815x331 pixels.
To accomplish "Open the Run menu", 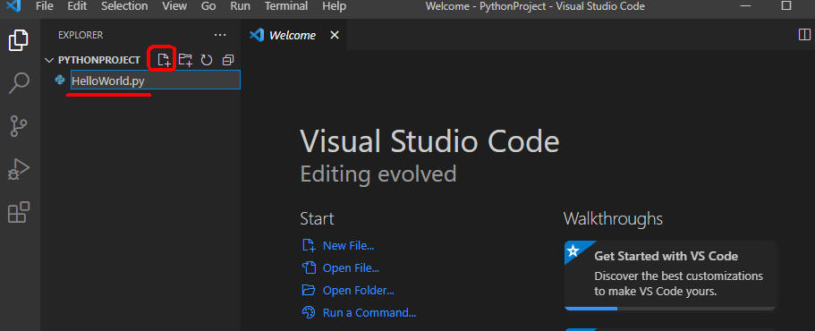I will [x=240, y=6].
